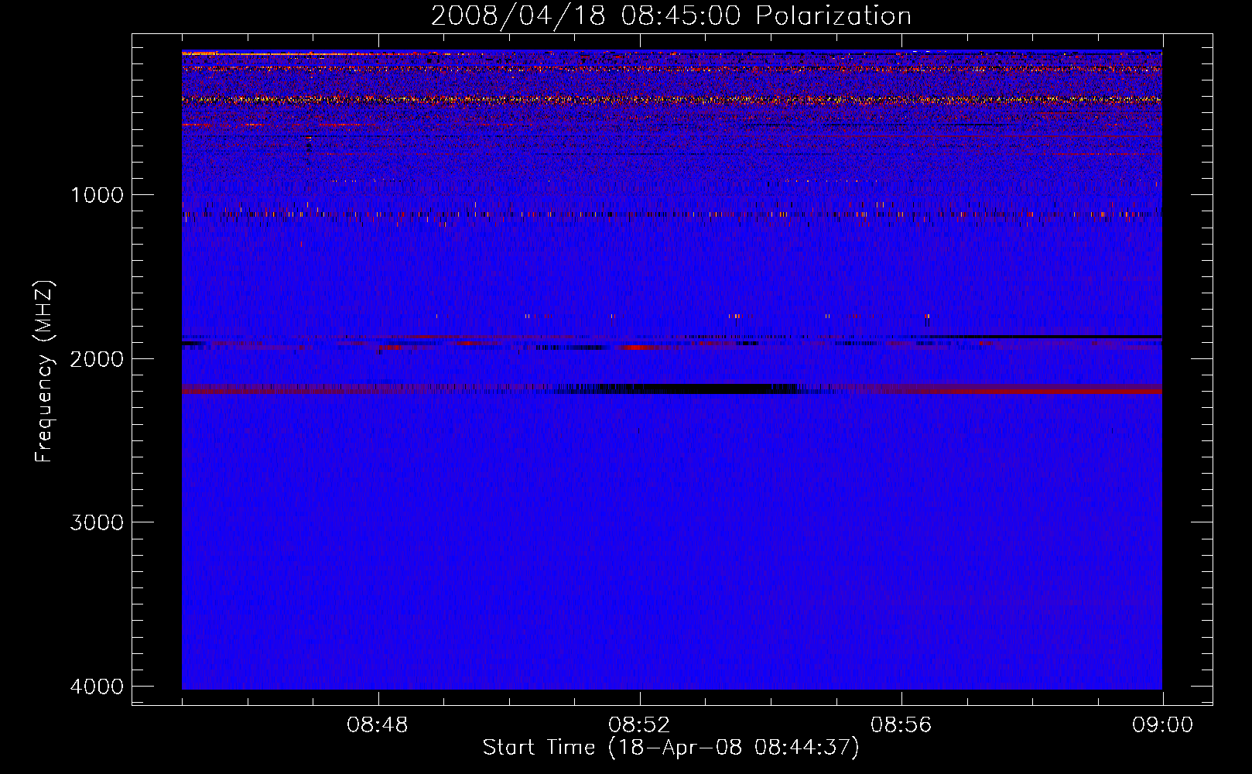Select the 09:00 time tick label
Screen dimensions: 1252x774
(1162, 725)
